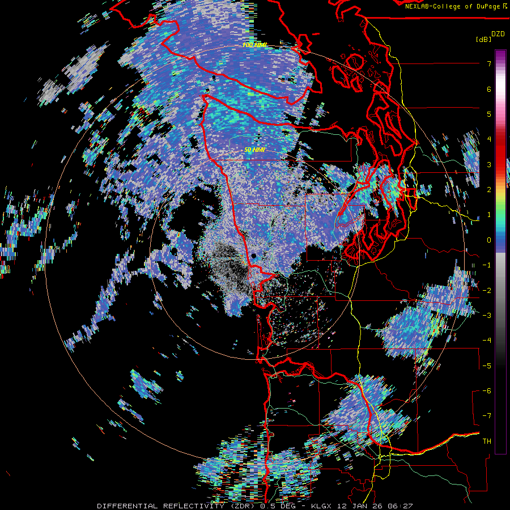Click the 4 value on color scale
This screenshot has height=510, width=510.
(489, 139)
